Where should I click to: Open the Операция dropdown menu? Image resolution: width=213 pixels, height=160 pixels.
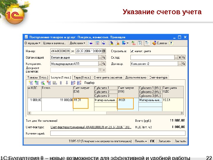click(x=32, y=43)
